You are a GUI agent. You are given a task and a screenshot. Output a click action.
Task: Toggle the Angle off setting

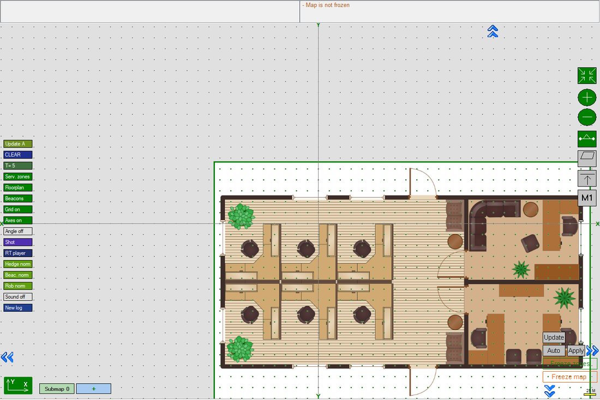18,232
